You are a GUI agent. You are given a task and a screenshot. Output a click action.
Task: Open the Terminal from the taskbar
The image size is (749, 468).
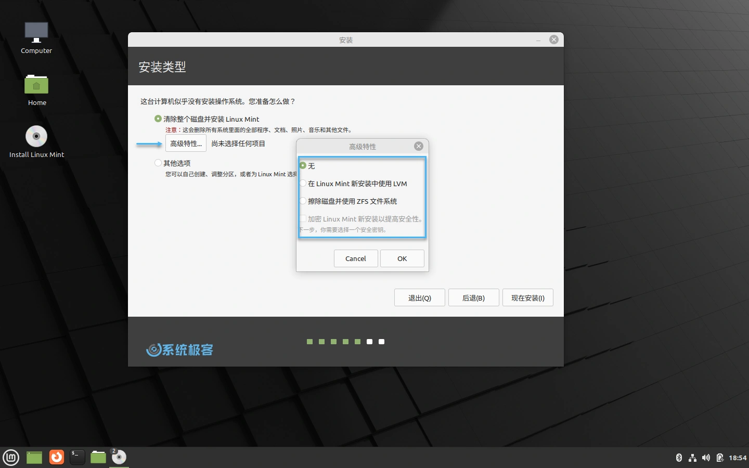(x=77, y=457)
